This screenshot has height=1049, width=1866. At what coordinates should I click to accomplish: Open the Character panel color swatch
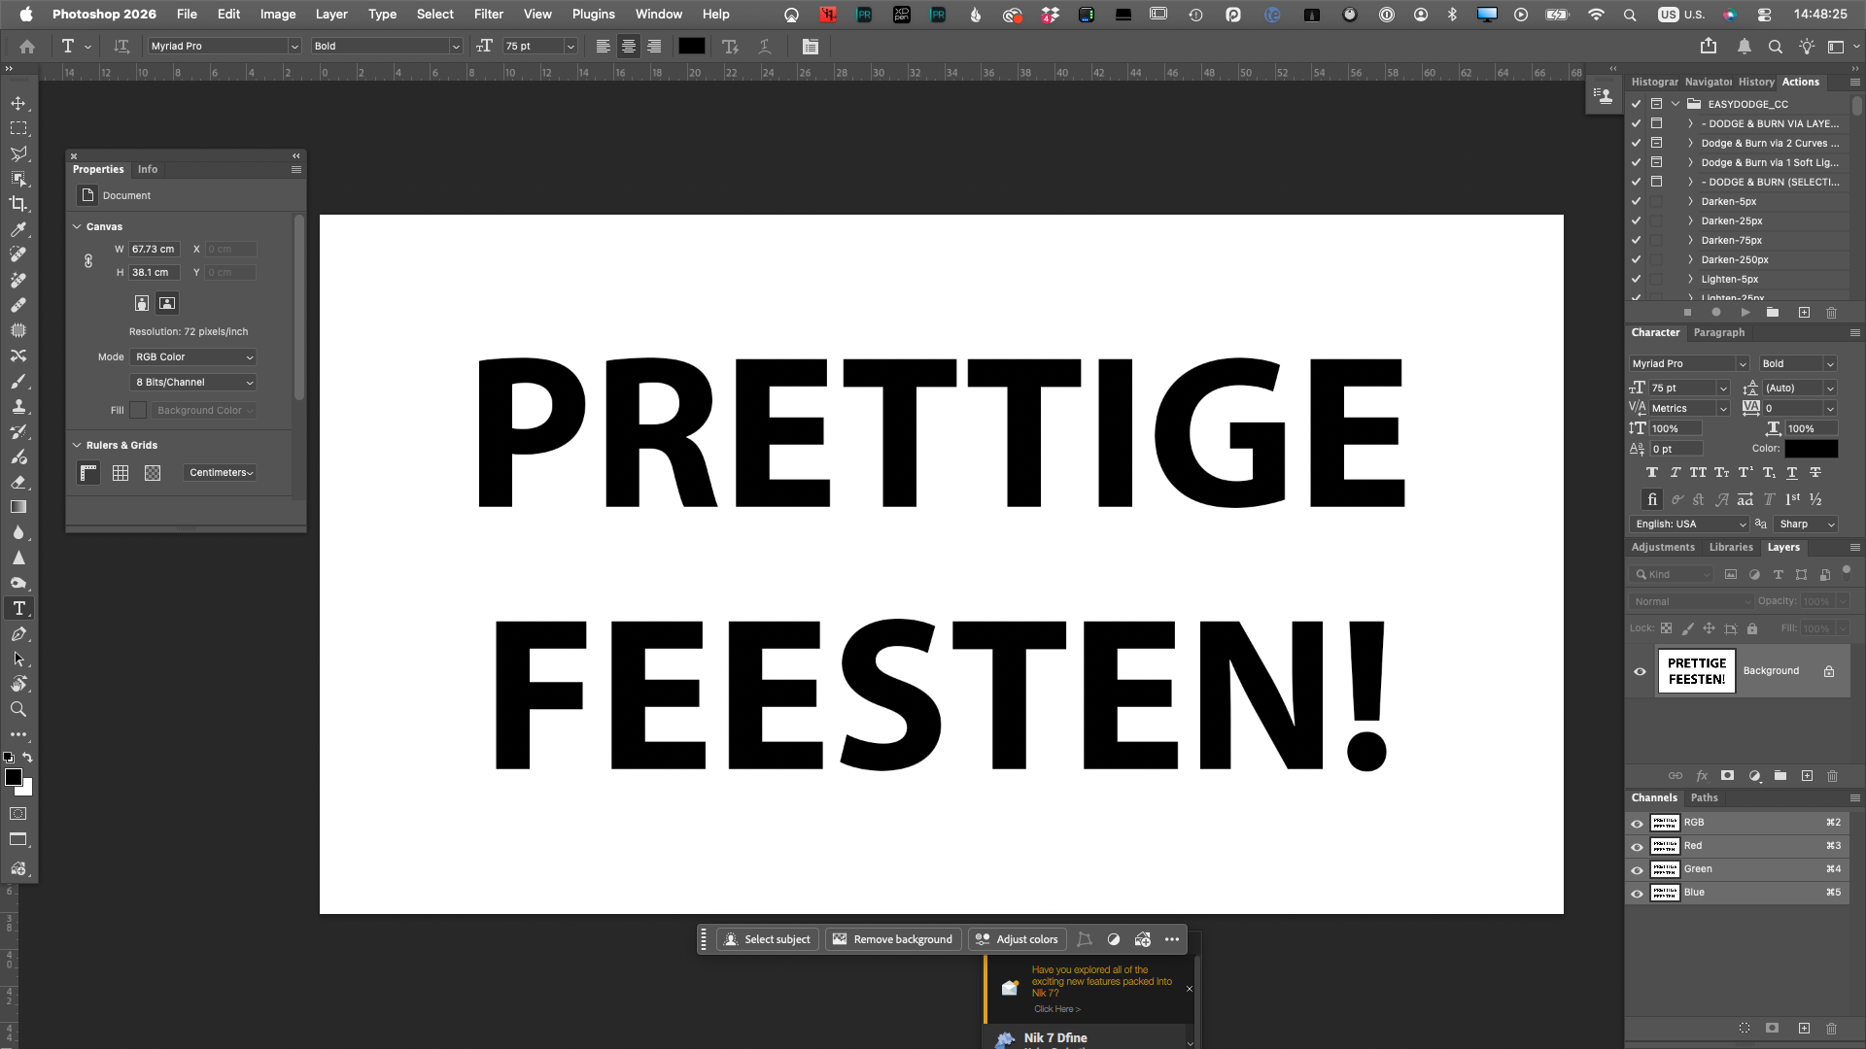[x=1811, y=449]
